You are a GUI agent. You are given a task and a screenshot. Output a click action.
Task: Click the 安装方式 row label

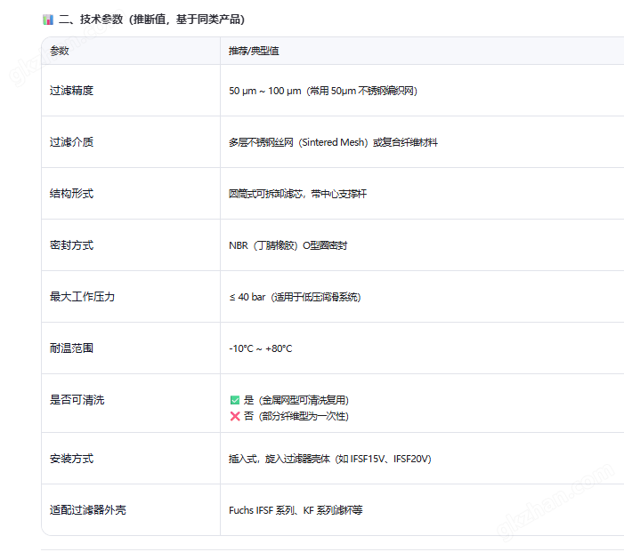pos(71,459)
